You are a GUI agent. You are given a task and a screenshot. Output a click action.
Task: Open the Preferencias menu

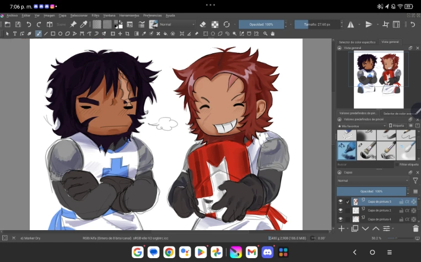click(x=153, y=15)
